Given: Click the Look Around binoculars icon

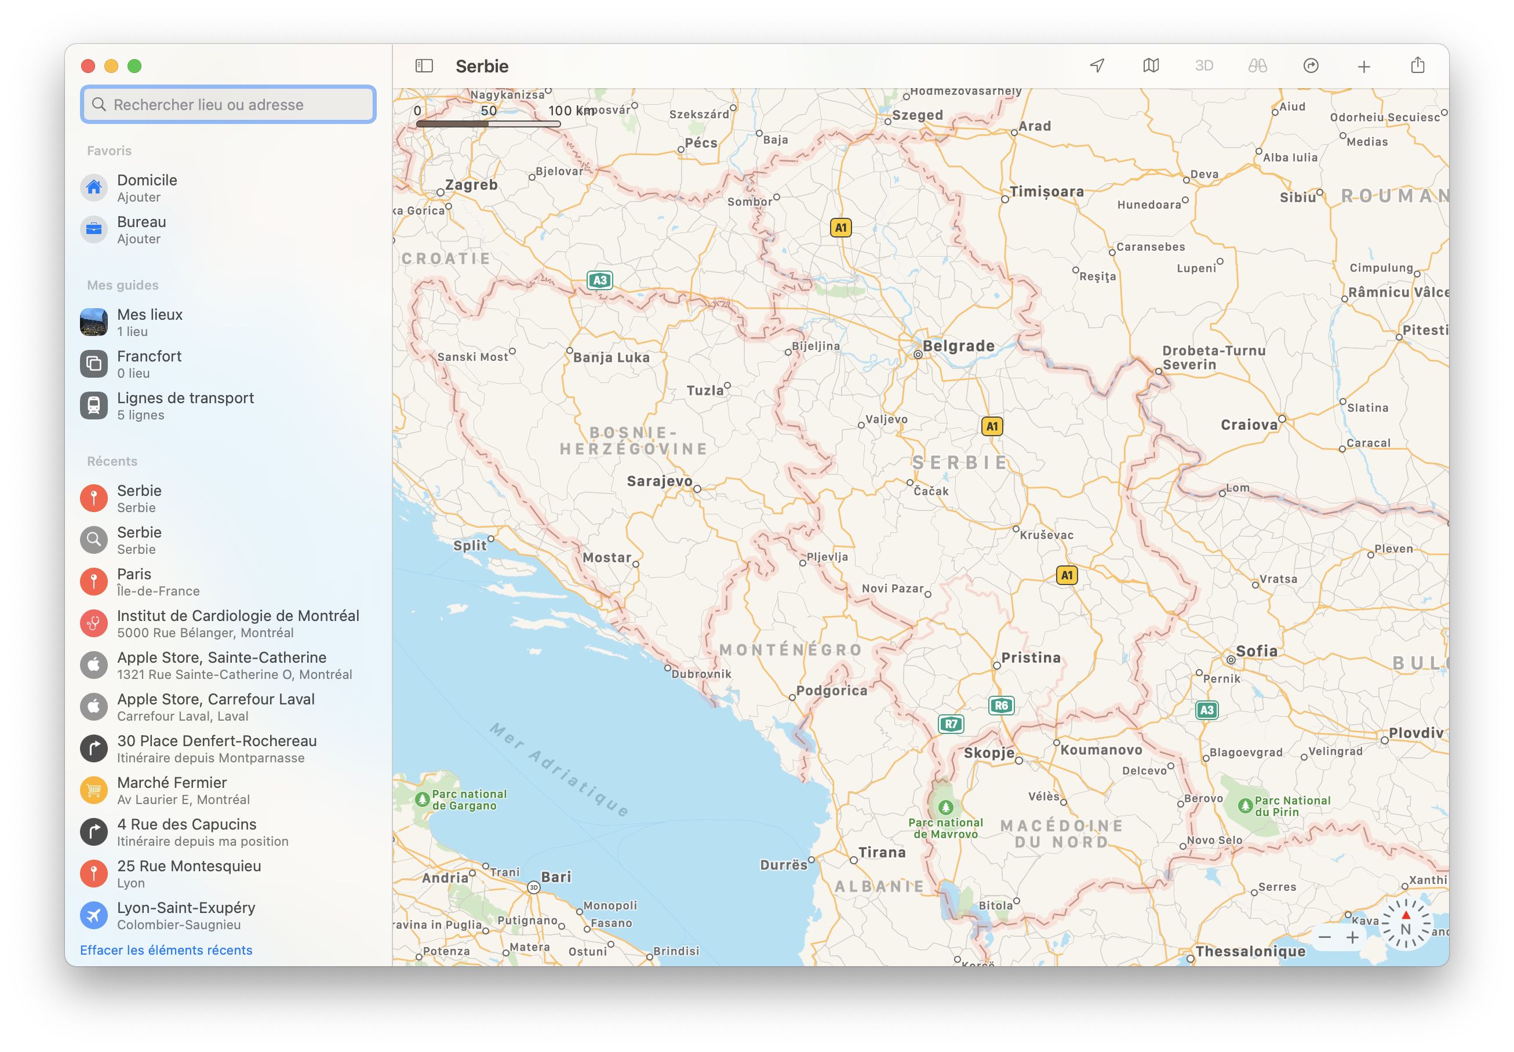Looking at the screenshot, I should 1257,66.
